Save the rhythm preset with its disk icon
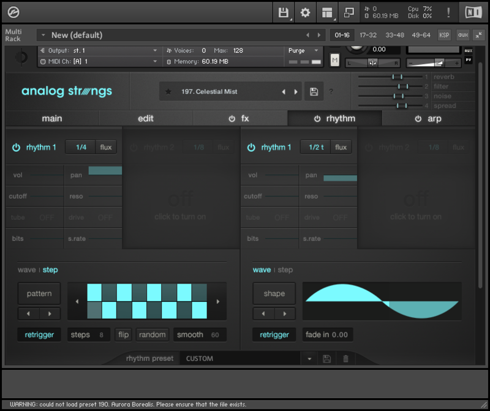The height and width of the screenshot is (411, 490). point(326,358)
